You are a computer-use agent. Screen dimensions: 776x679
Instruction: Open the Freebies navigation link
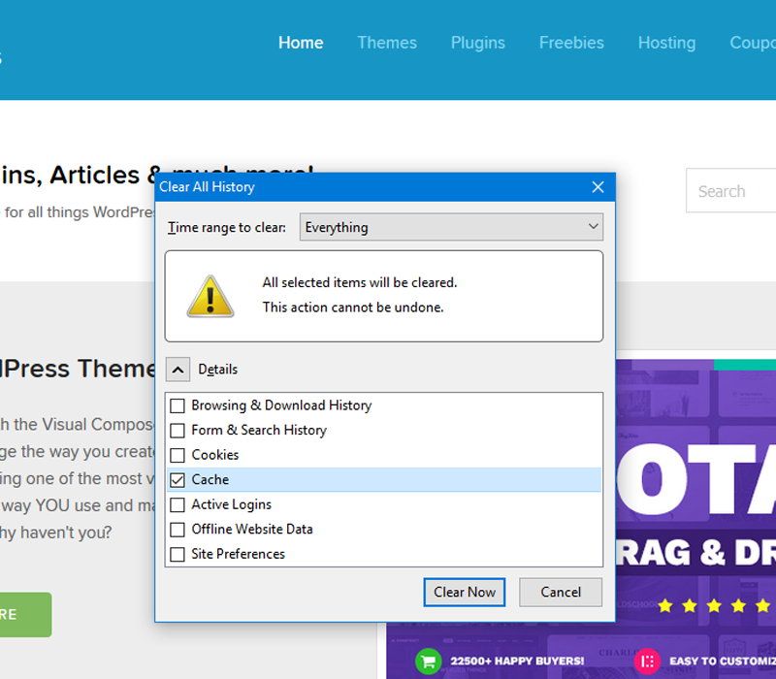(x=571, y=43)
